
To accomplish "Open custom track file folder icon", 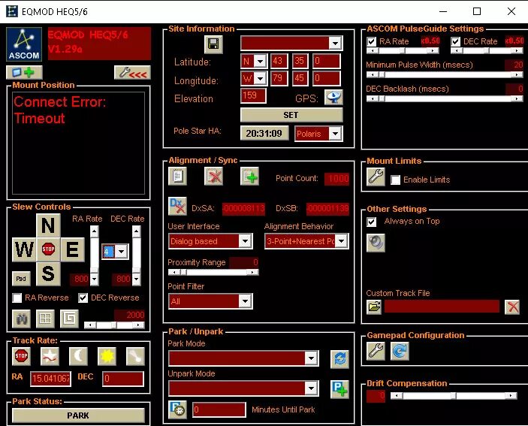I will click(x=374, y=307).
